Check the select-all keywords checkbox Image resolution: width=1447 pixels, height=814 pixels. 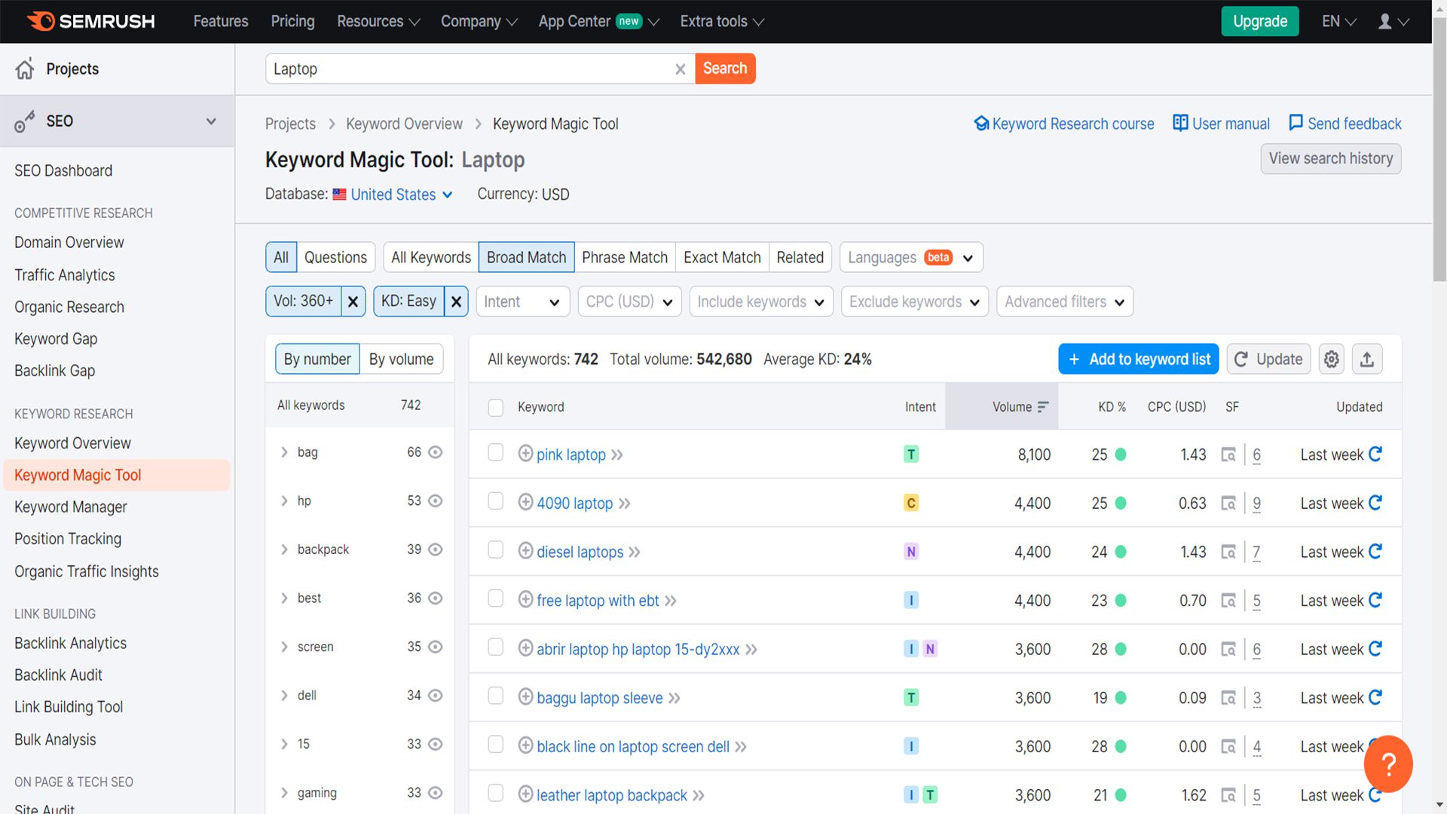(495, 408)
